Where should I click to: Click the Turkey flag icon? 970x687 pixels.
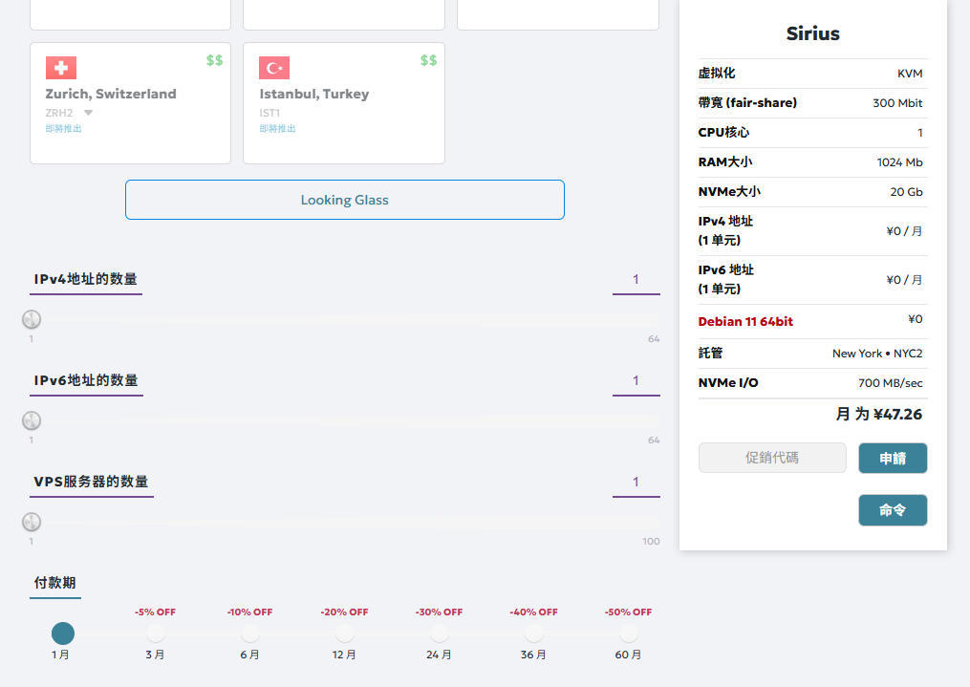(274, 68)
